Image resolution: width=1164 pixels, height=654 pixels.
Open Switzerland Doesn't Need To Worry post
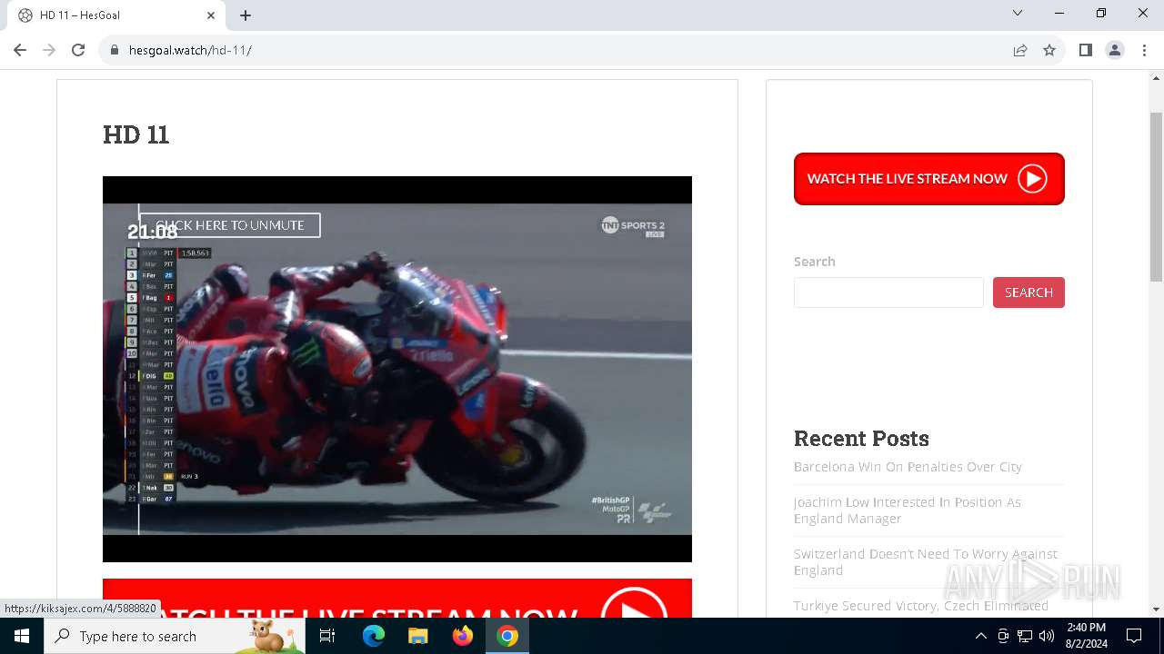point(926,562)
